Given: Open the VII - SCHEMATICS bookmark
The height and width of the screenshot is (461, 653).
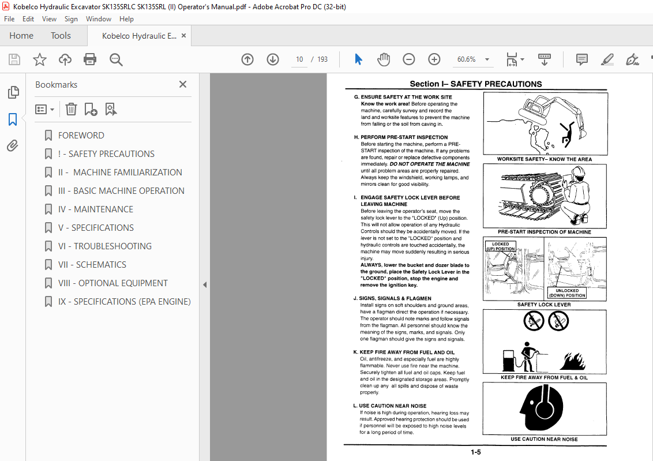Looking at the screenshot, I should (92, 264).
